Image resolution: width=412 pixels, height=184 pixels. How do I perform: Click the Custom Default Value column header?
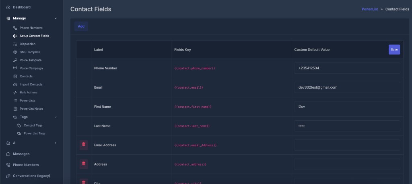pyautogui.click(x=312, y=50)
